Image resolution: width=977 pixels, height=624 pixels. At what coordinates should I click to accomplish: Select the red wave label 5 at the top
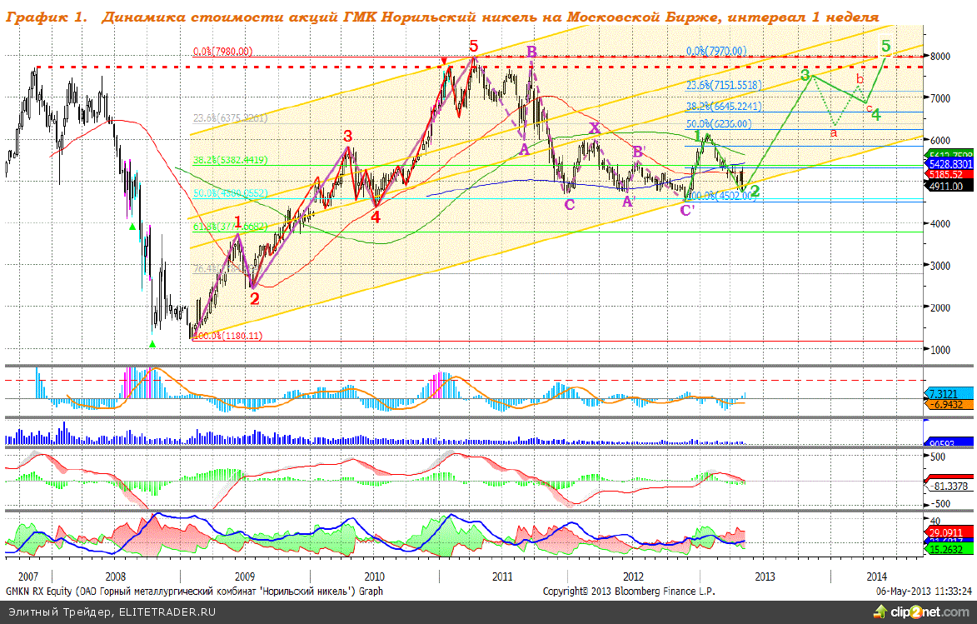pyautogui.click(x=473, y=47)
